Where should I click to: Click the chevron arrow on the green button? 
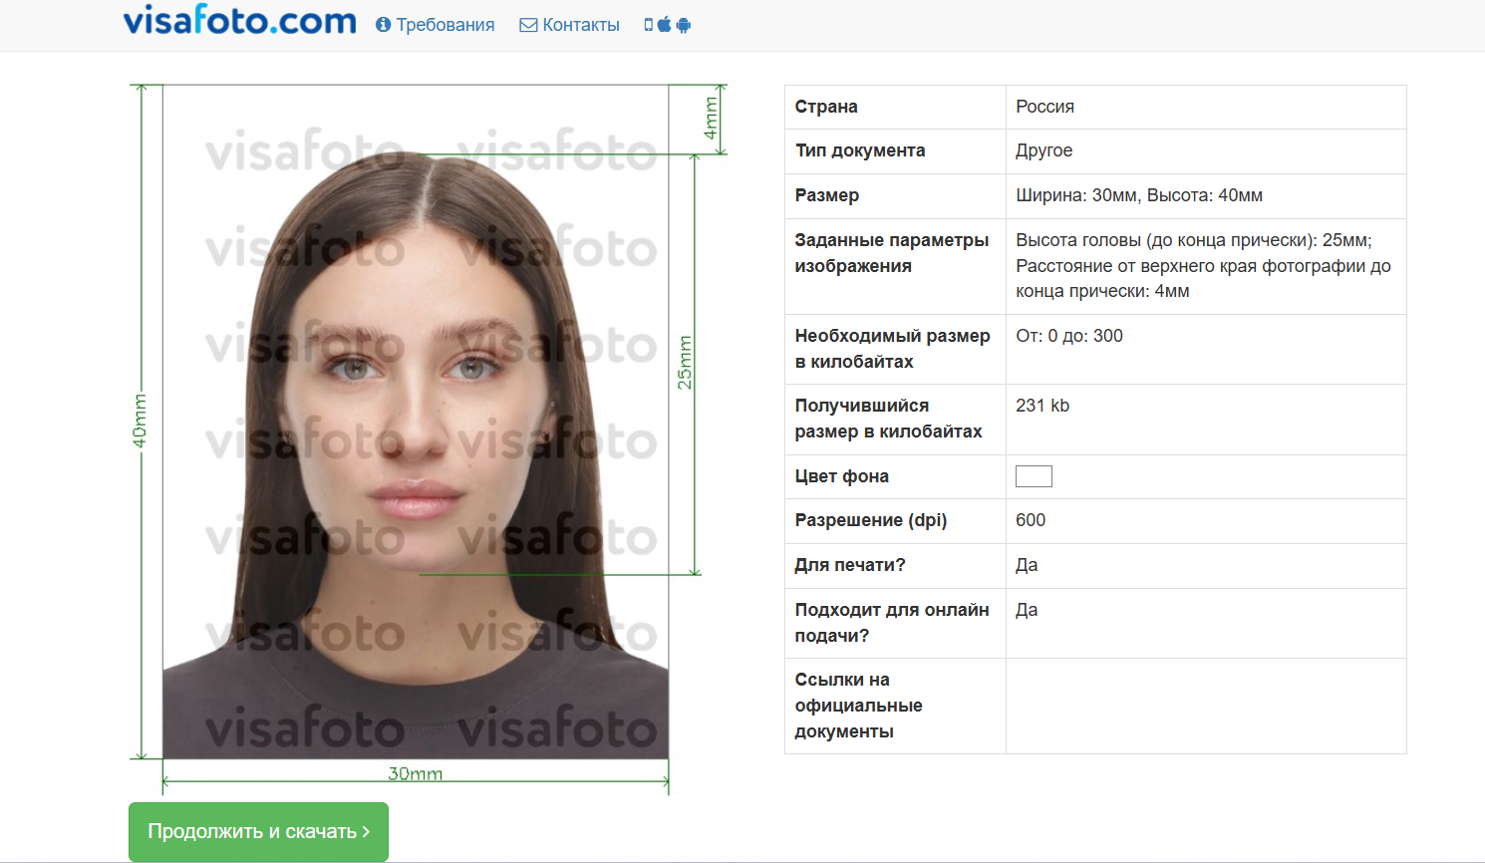[366, 831]
